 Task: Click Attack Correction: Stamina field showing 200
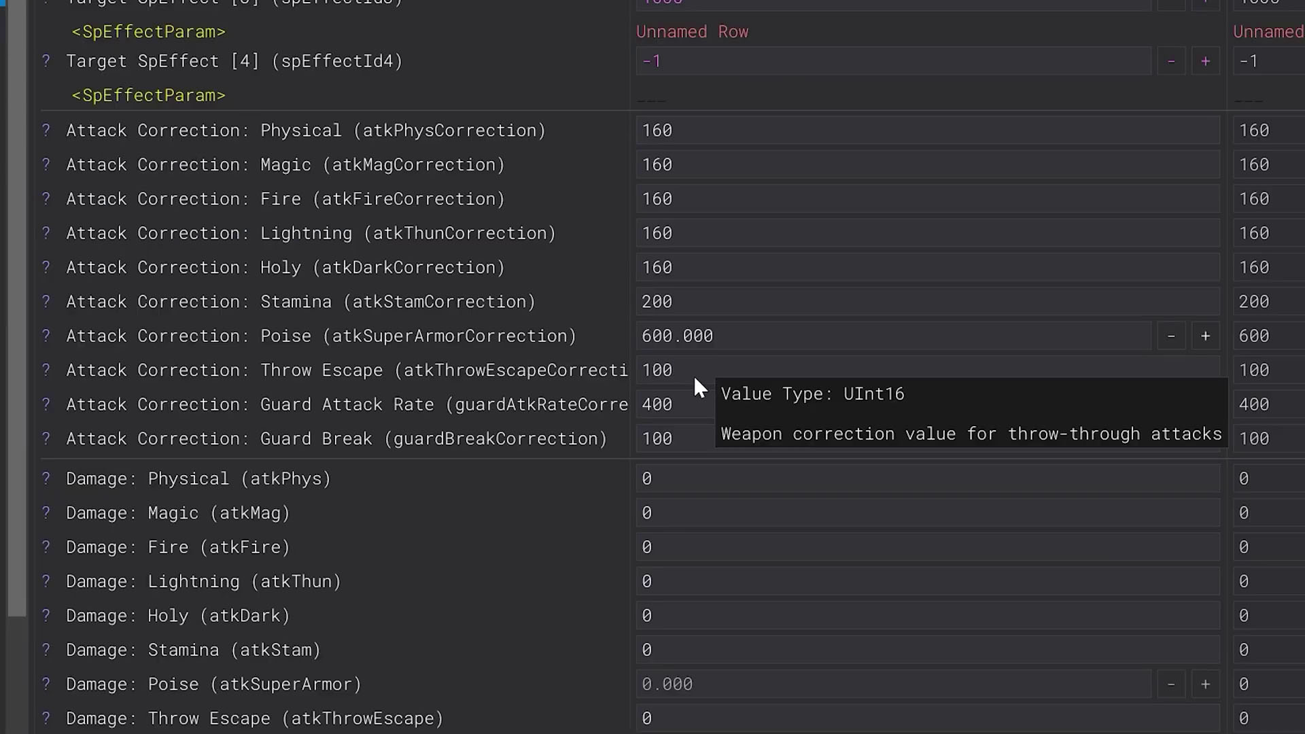(927, 302)
